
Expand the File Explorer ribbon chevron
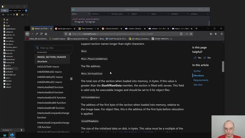click(x=23, y=10)
